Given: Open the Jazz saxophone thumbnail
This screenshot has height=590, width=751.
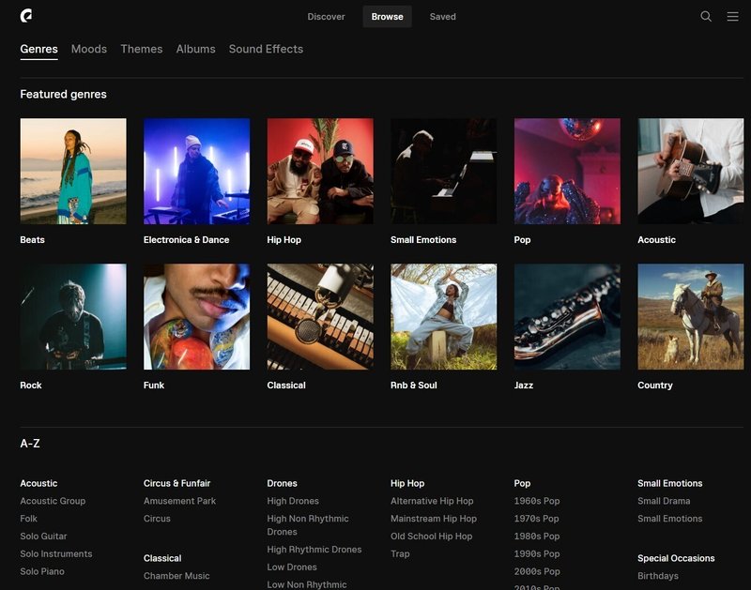Looking at the screenshot, I should [567, 317].
